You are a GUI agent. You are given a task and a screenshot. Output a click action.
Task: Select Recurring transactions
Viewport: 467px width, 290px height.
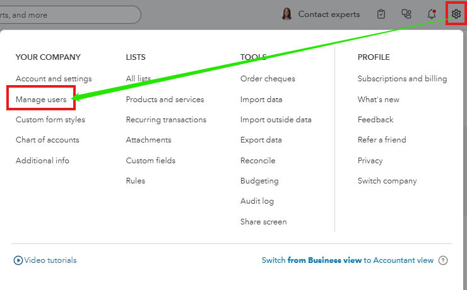pos(166,120)
